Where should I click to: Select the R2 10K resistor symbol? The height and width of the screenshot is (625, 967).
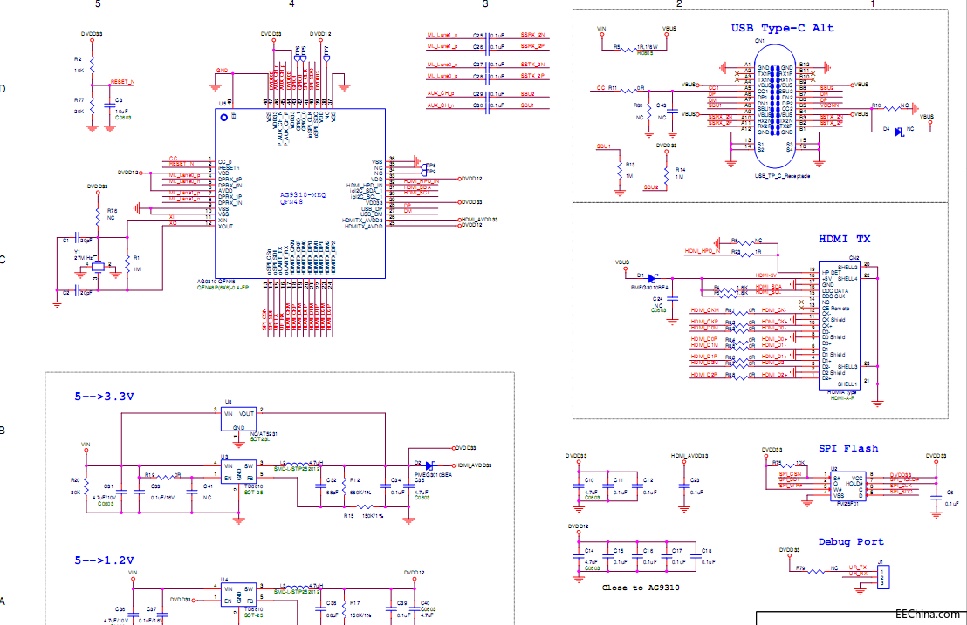coord(92,64)
